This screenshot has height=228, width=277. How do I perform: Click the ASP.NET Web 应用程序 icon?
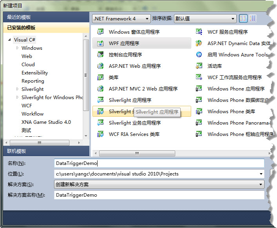tap(100, 66)
